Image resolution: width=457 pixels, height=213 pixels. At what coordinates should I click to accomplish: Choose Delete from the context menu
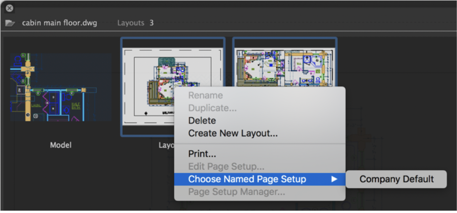[x=202, y=121]
